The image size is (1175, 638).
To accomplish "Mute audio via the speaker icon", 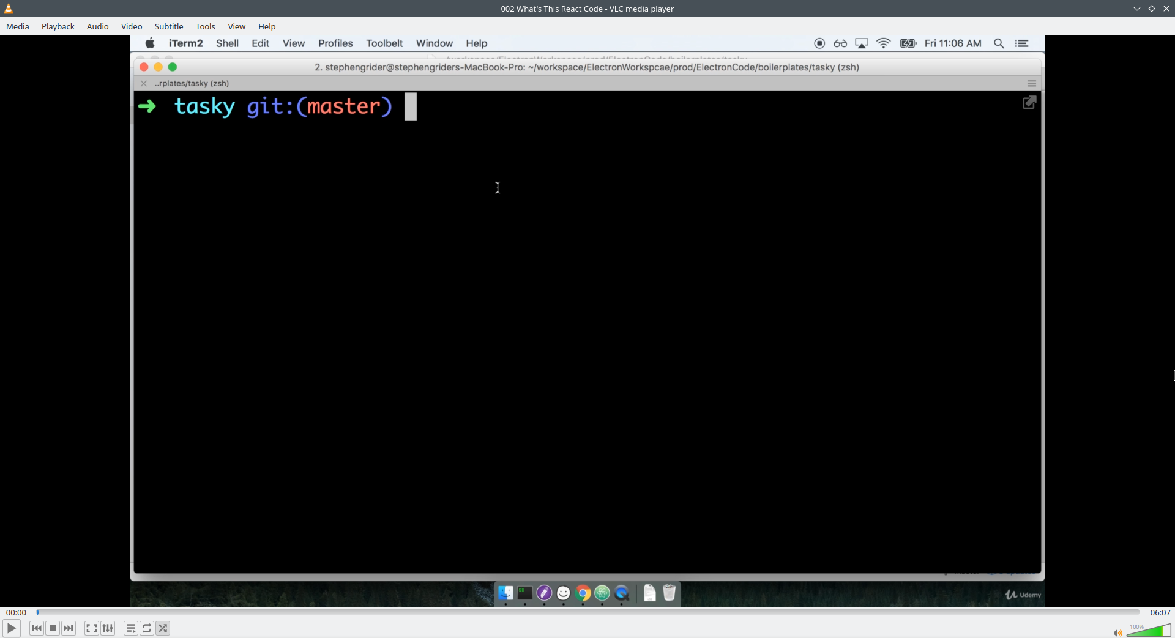I will click(1117, 633).
